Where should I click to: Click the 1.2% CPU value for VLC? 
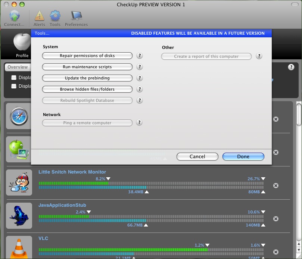pyautogui.click(x=199, y=245)
